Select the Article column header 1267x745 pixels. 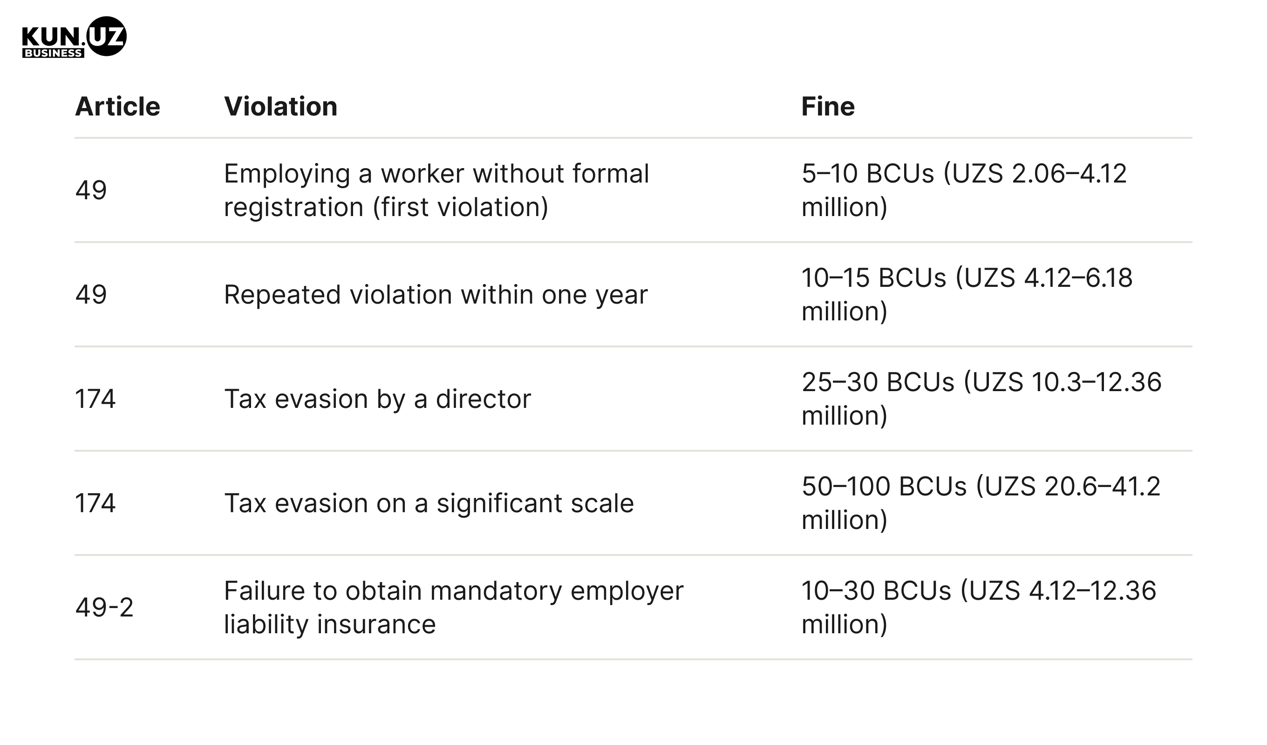coord(118,106)
